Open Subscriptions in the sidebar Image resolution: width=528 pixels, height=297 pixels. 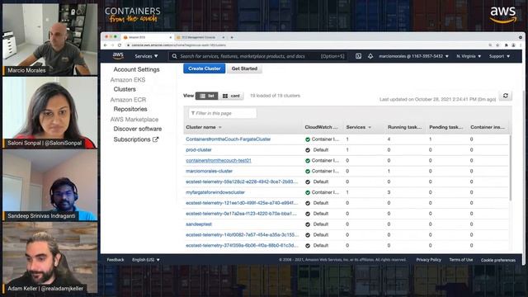pos(132,139)
